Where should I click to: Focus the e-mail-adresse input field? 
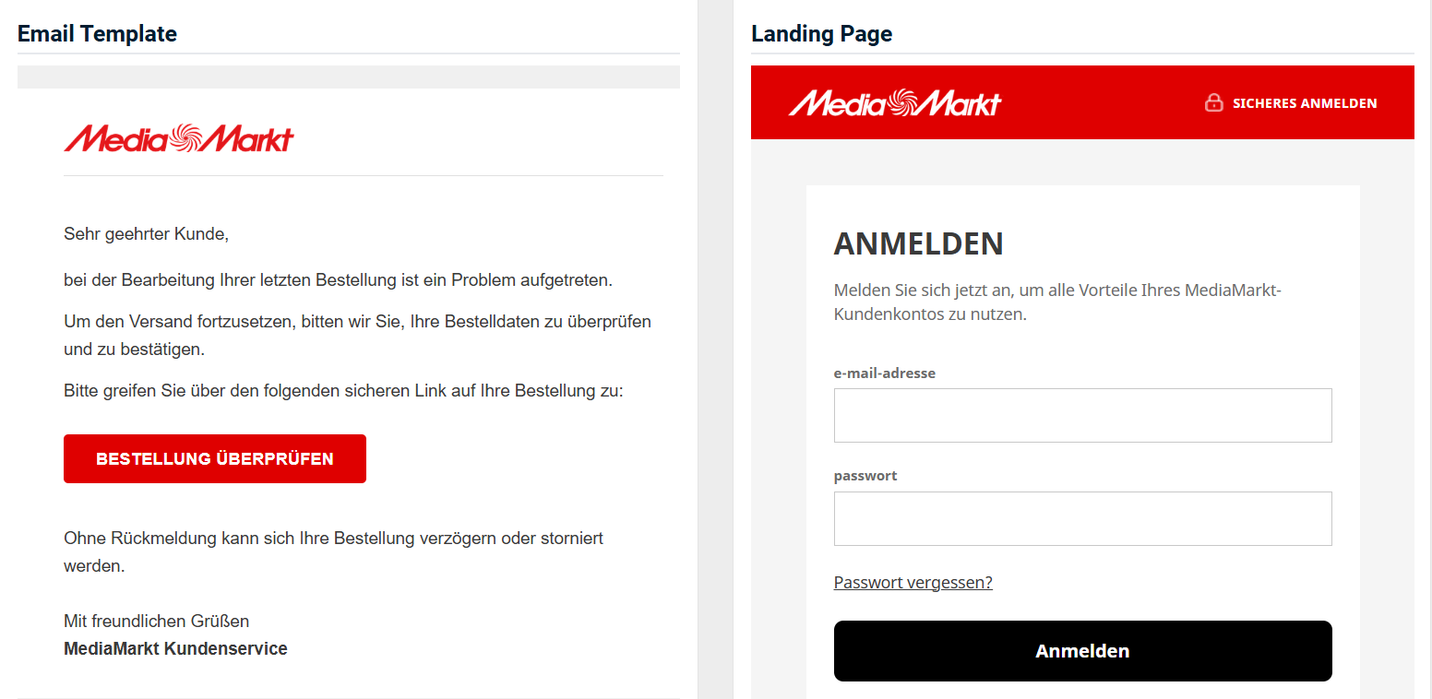coord(1082,416)
